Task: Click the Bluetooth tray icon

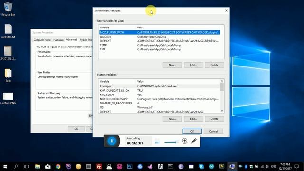Action: [x=246, y=167]
